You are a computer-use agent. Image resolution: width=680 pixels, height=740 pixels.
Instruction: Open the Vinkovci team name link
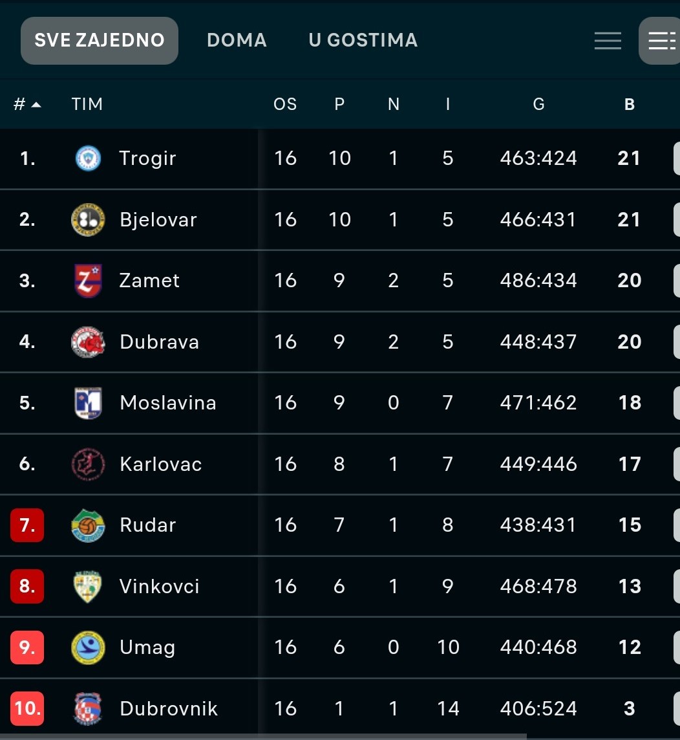[x=160, y=586]
